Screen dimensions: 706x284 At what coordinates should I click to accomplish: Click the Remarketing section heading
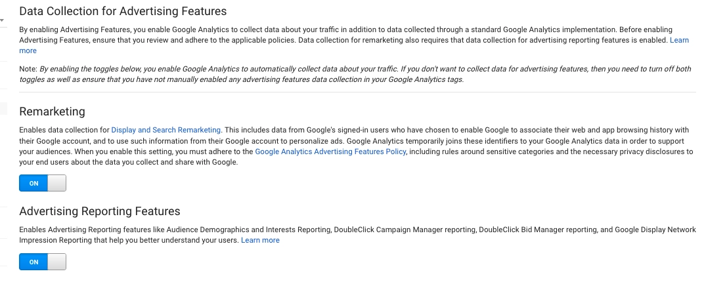point(52,112)
